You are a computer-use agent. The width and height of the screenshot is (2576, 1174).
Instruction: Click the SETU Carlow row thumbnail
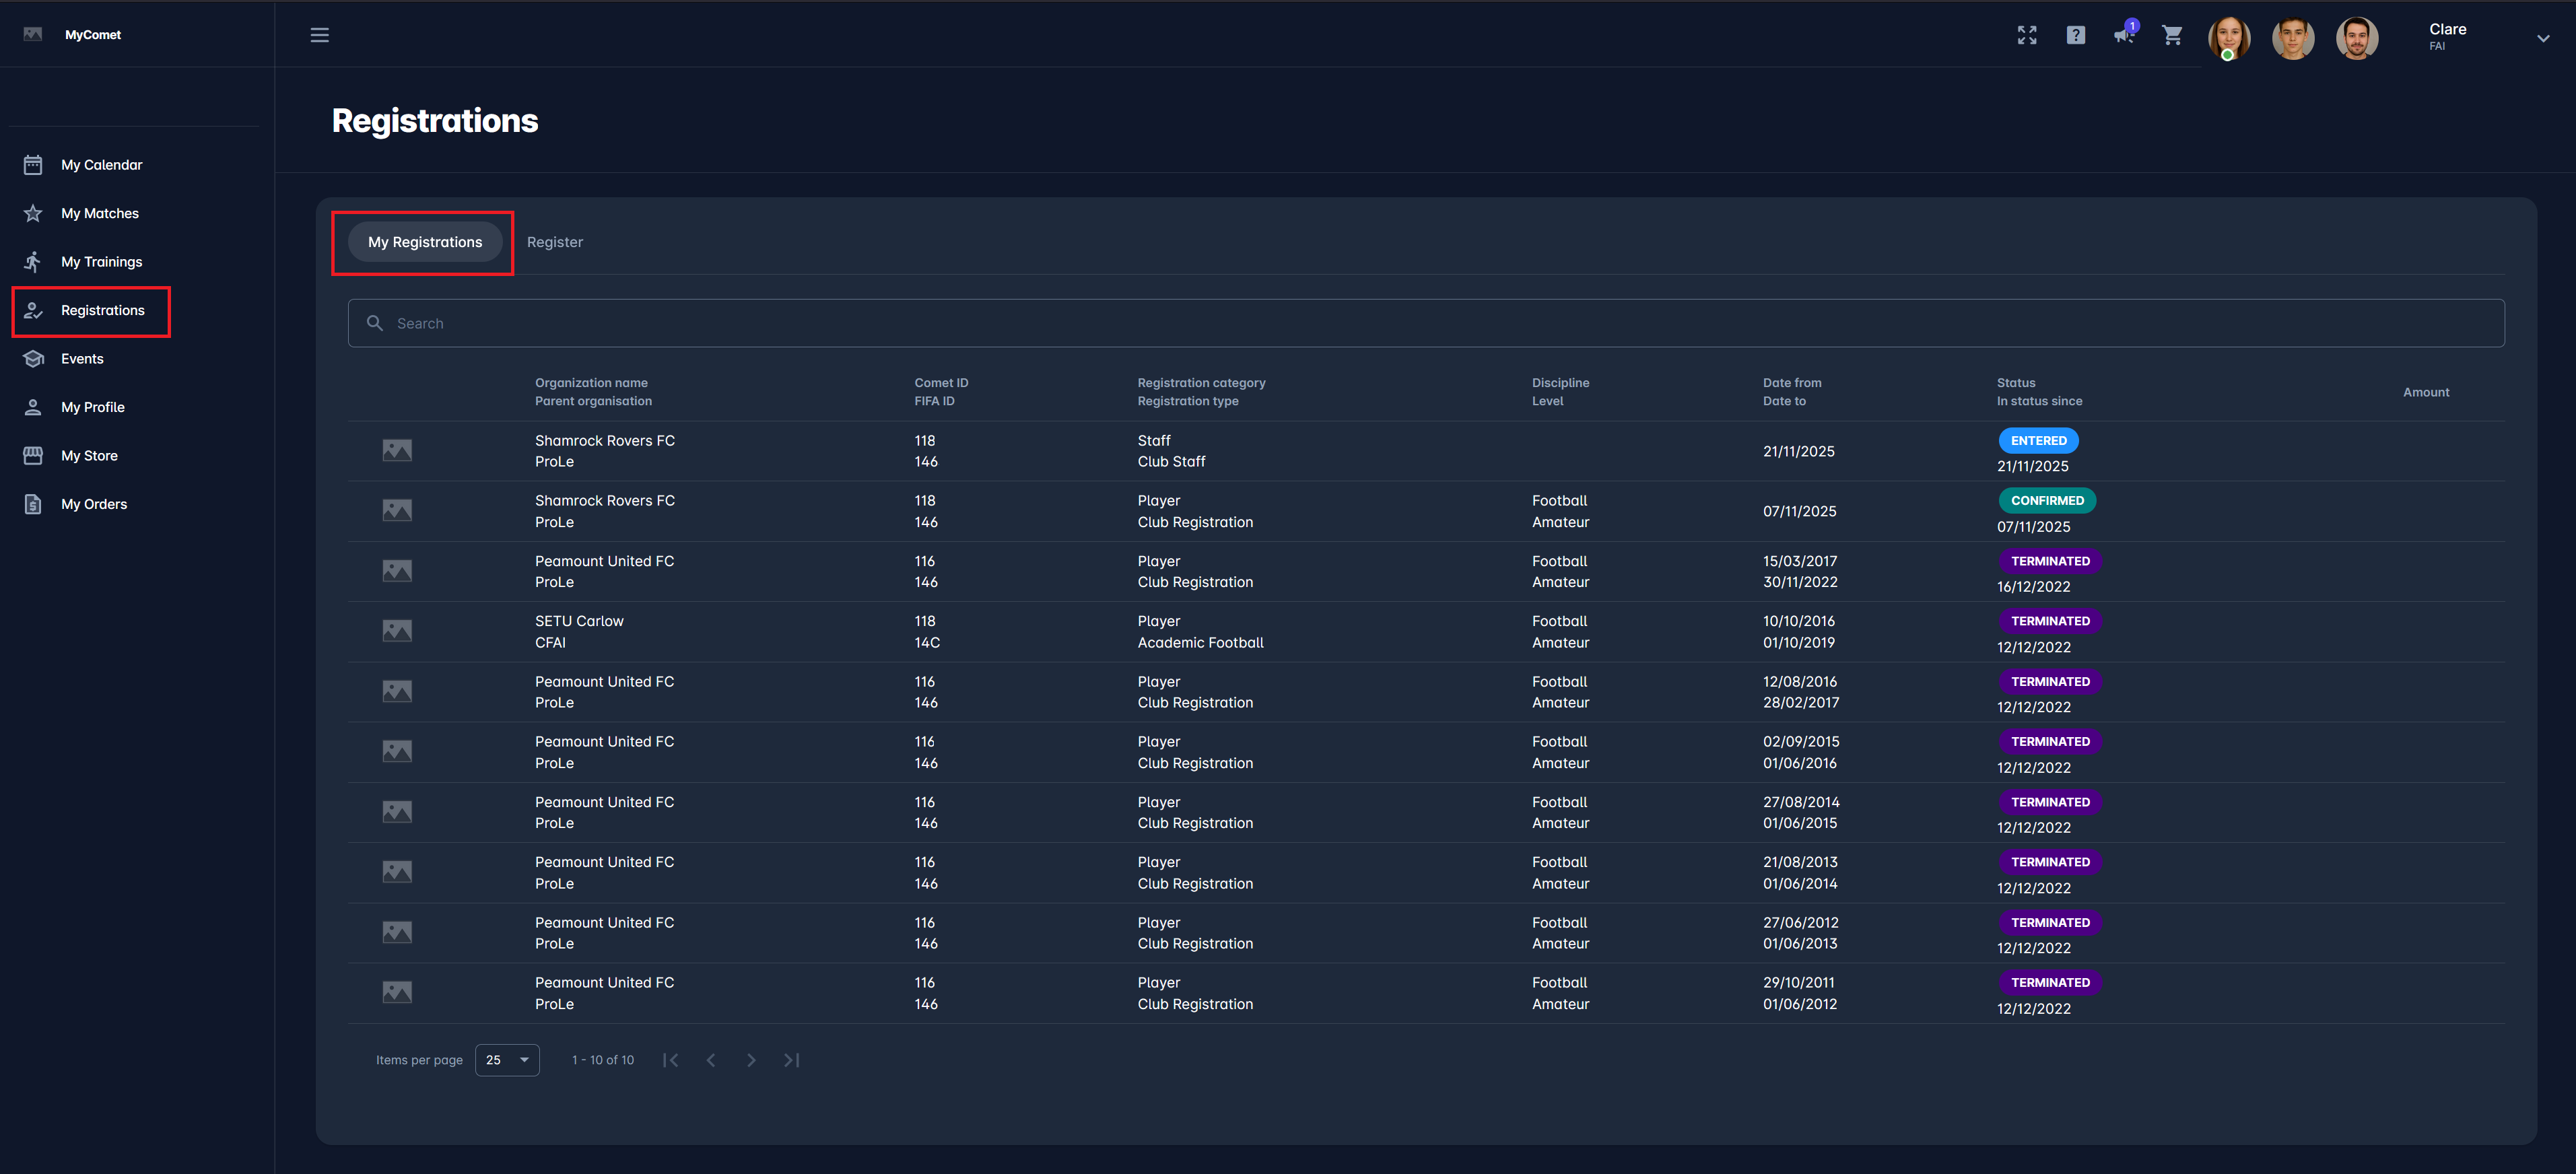pos(397,631)
